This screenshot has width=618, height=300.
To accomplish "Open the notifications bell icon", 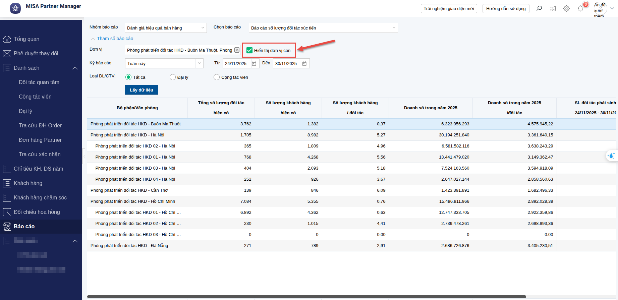I will (x=580, y=9).
